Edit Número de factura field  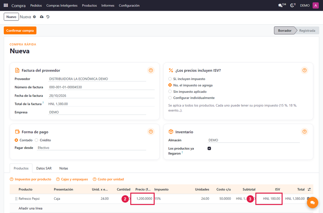click(101, 87)
